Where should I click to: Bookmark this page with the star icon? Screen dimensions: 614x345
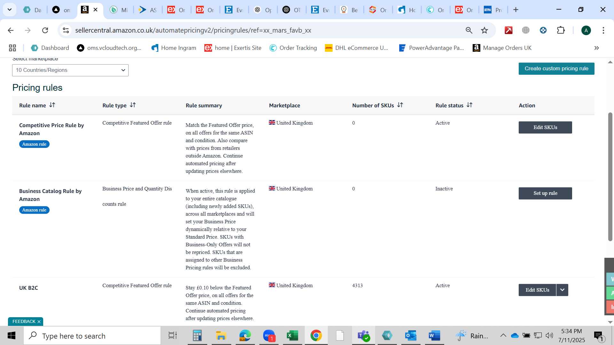[x=484, y=30]
